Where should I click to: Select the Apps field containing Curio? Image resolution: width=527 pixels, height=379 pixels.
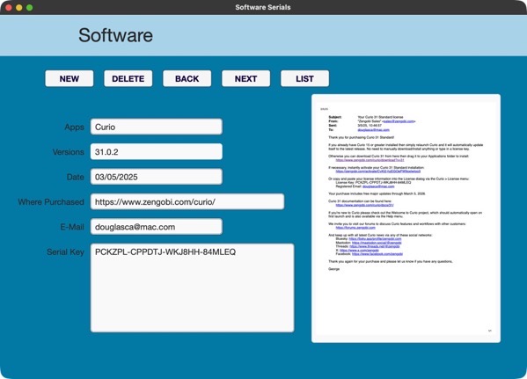[x=157, y=127]
